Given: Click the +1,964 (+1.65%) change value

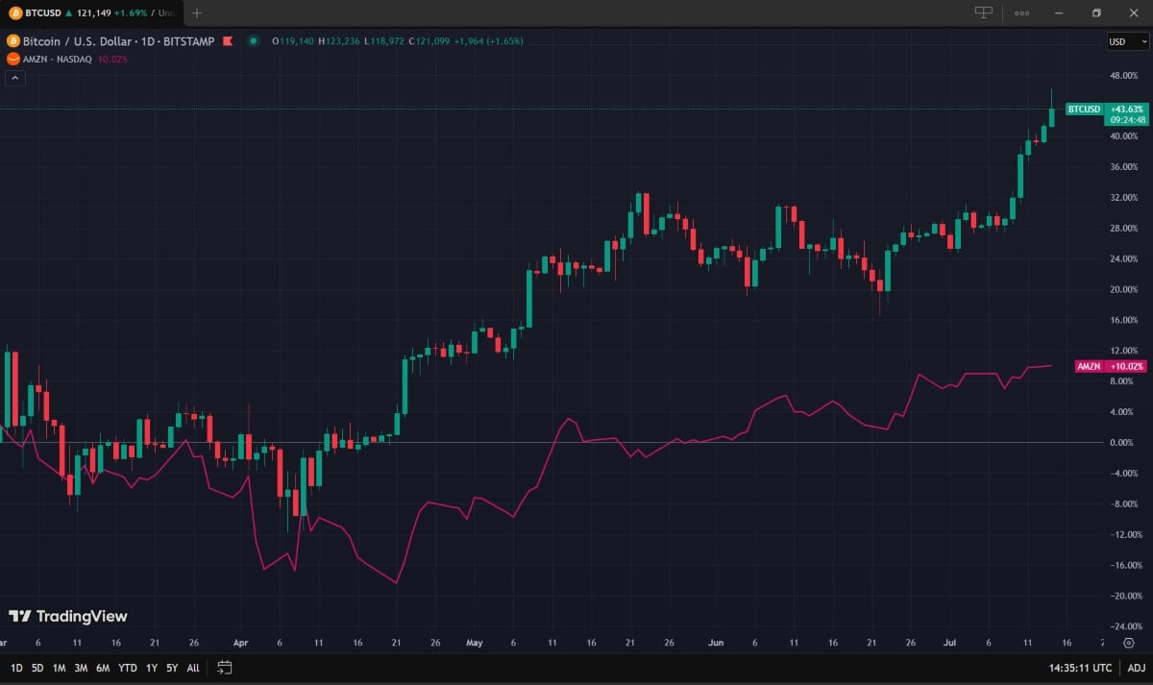Looking at the screenshot, I should pyautogui.click(x=490, y=41).
